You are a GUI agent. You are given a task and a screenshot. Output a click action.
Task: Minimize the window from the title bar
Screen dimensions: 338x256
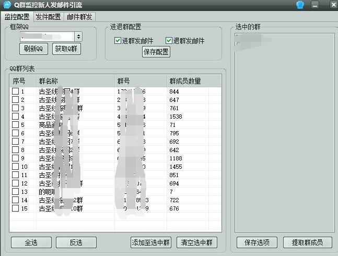click(x=314, y=5)
